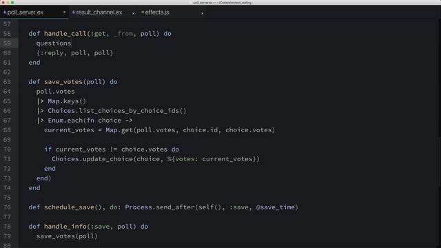Click 'Process.send_after' on line 76
441x248 pixels.
point(159,207)
